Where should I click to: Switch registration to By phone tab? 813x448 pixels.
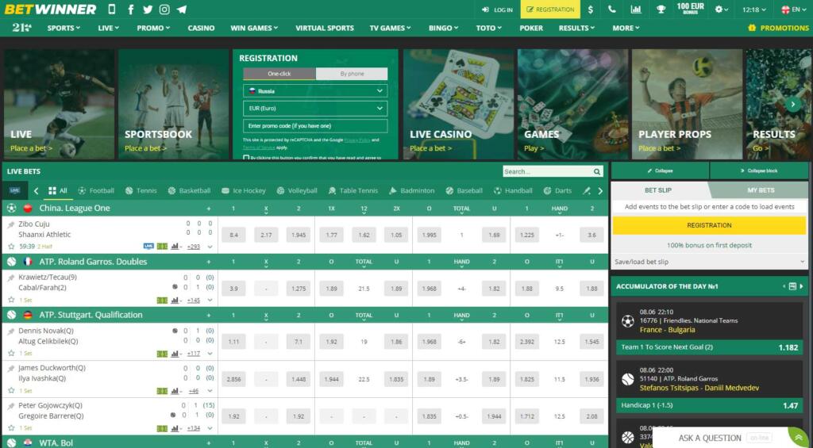pos(352,74)
